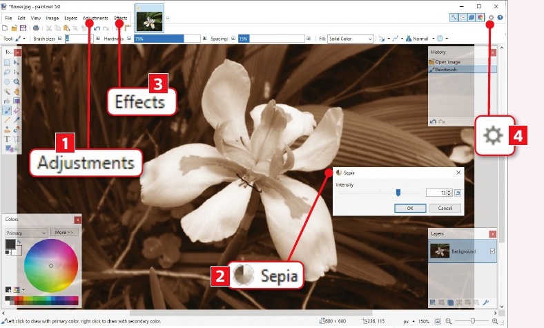Select the Paintbrush tool in toolbox
The height and width of the screenshot is (328, 544).
coord(7,110)
